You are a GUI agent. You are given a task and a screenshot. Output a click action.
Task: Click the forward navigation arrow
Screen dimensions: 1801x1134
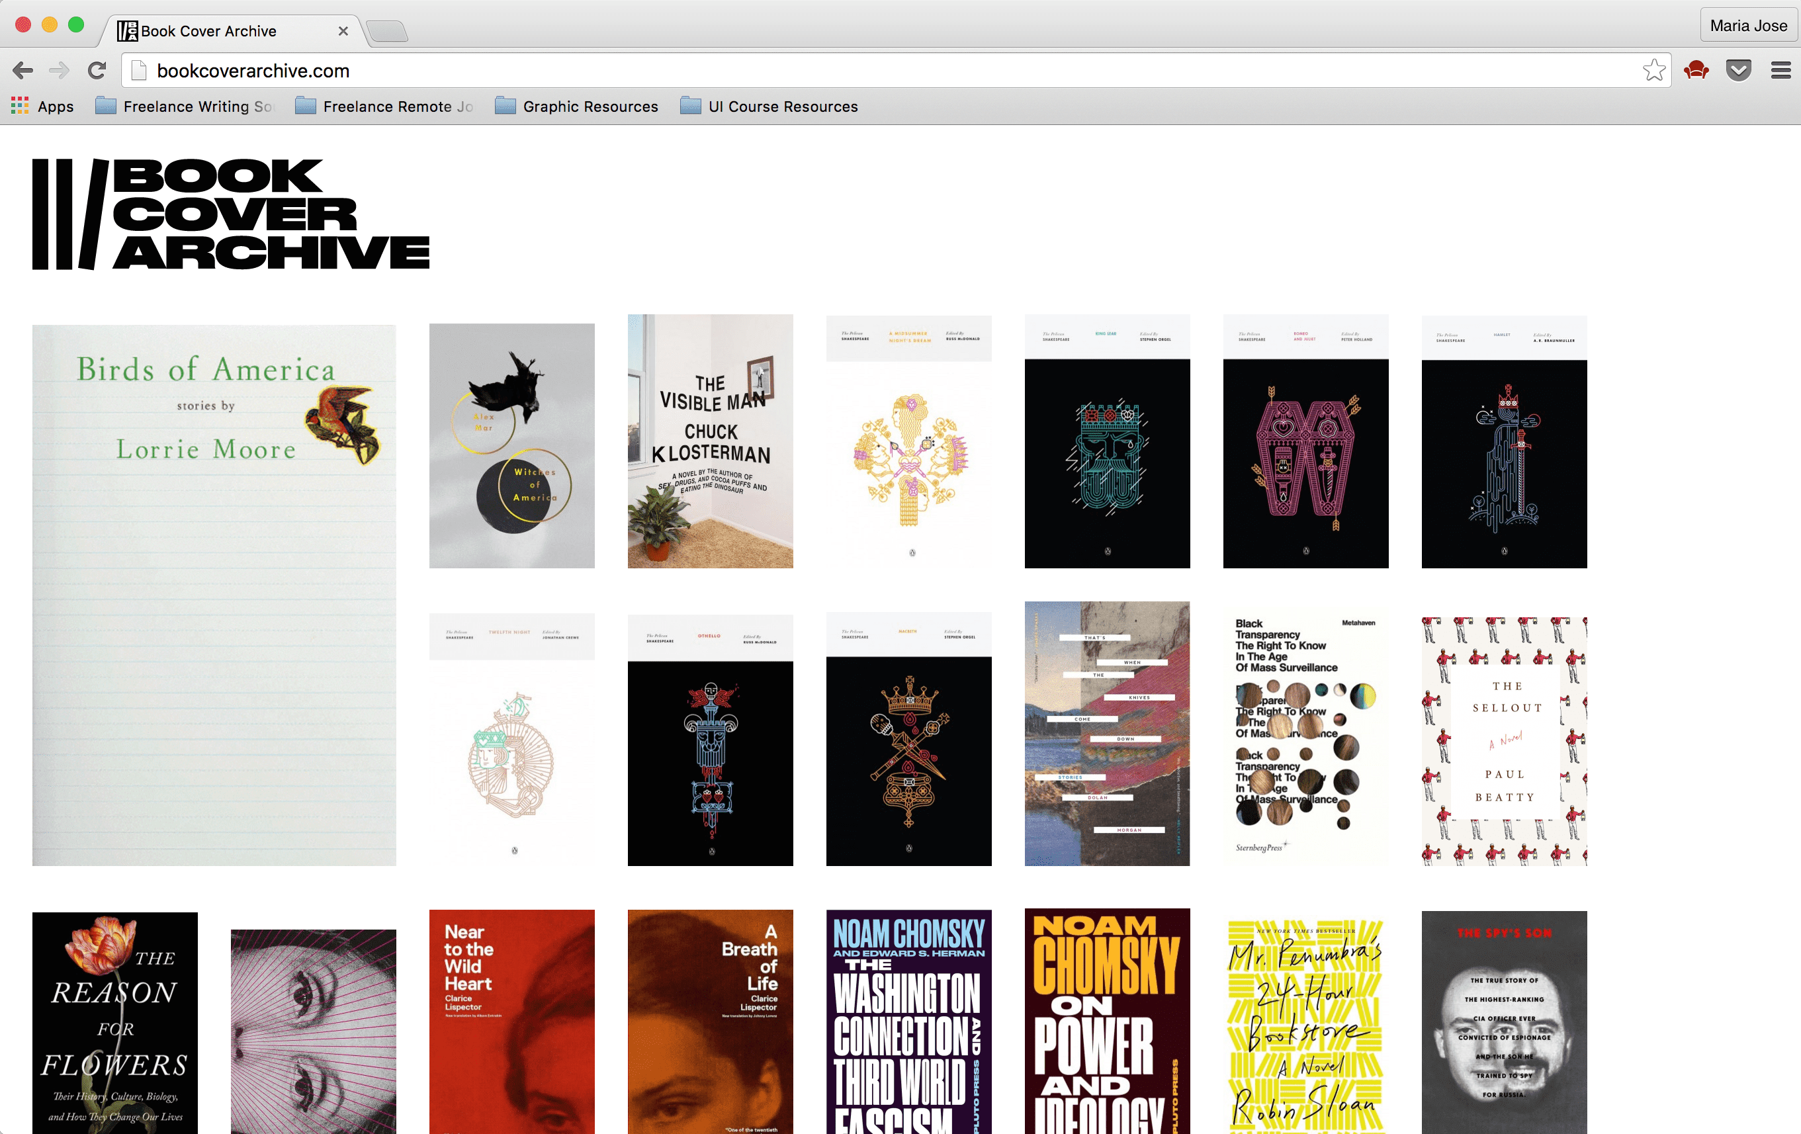(x=58, y=70)
